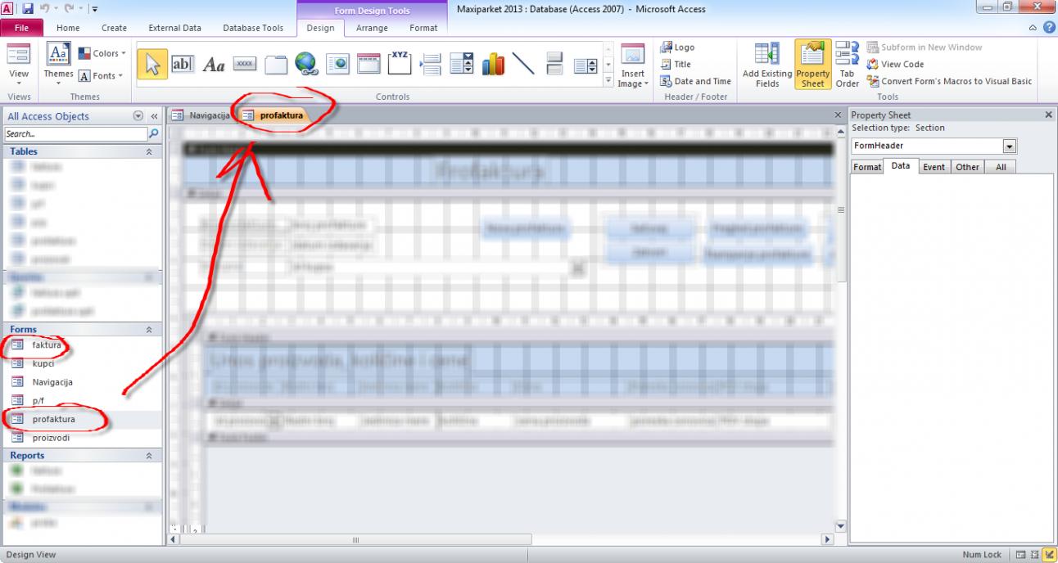This screenshot has width=1058, height=563.
Task: Pick the Text Box control
Action: click(x=183, y=64)
